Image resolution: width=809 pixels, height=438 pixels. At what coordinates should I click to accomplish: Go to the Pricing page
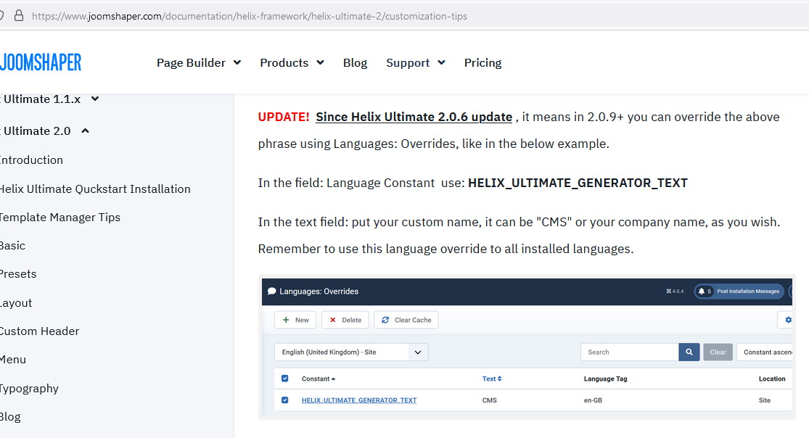click(482, 63)
